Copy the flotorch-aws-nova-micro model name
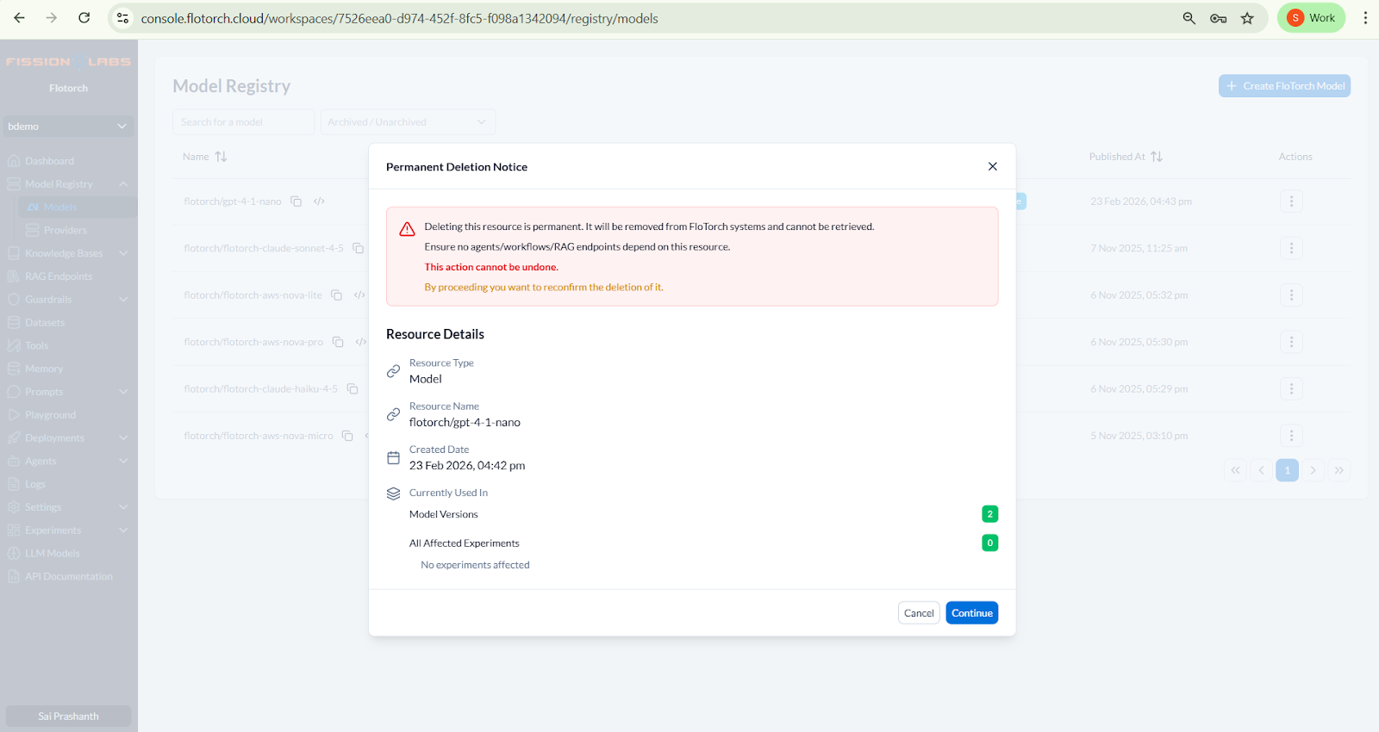This screenshot has width=1379, height=732. point(347,436)
